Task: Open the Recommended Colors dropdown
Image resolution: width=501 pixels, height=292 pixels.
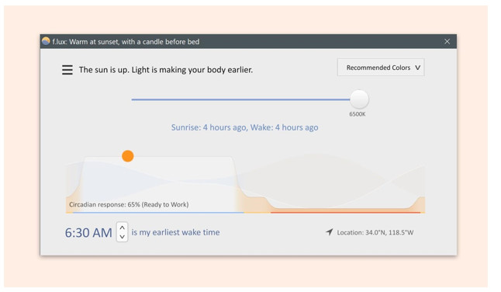Action: tap(381, 68)
